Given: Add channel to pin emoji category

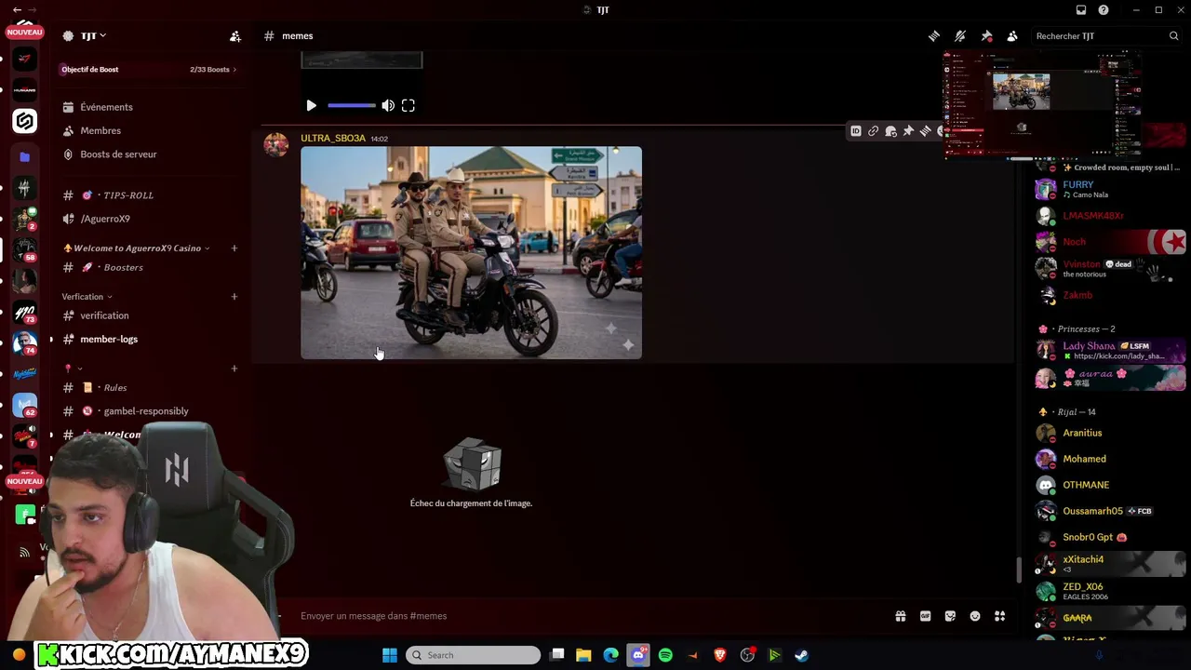Looking at the screenshot, I should 234,368.
